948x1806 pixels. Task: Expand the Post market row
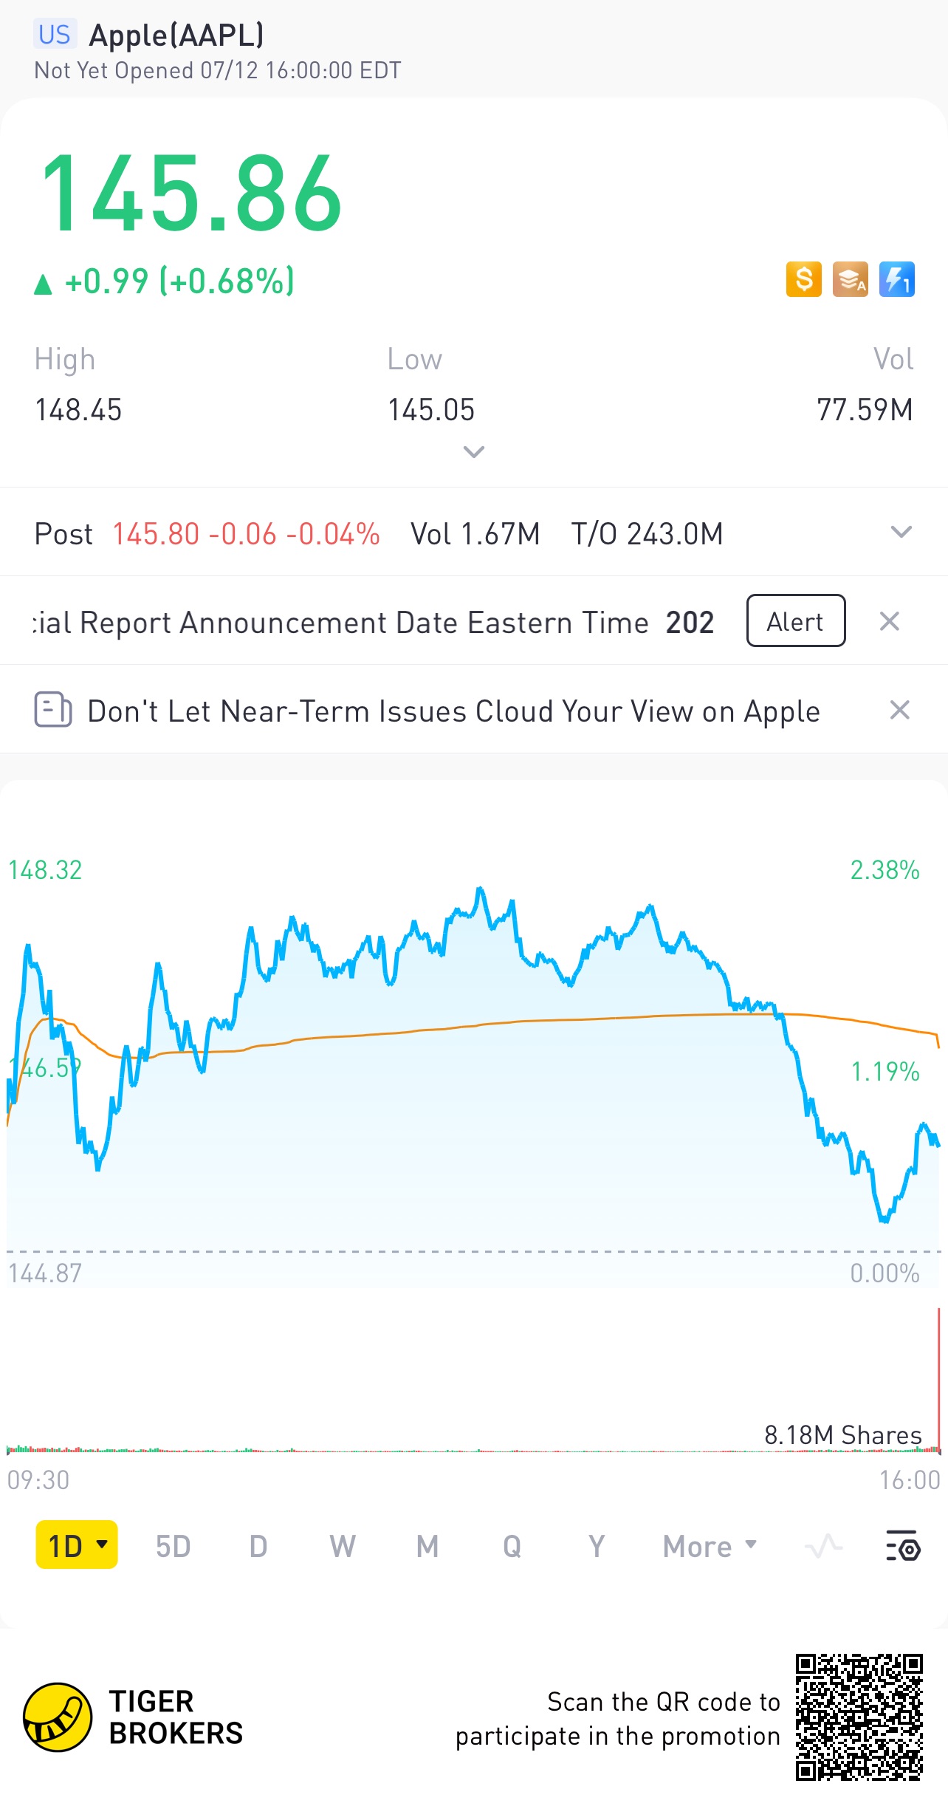tap(901, 532)
